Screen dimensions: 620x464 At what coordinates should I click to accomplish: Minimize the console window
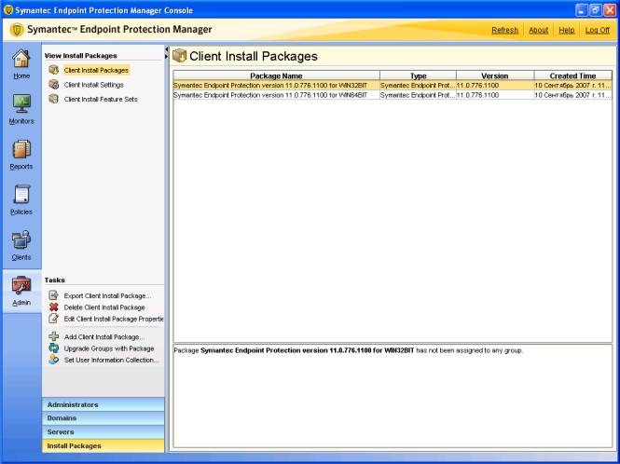(581, 10)
